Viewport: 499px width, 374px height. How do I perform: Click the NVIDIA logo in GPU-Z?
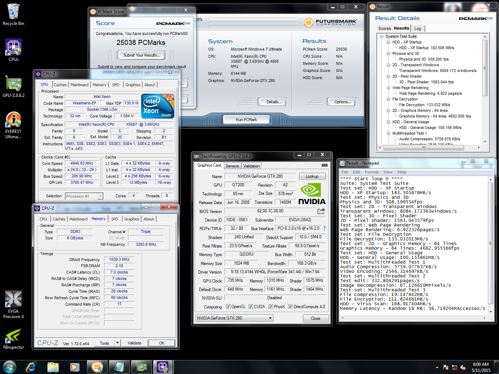point(312,194)
